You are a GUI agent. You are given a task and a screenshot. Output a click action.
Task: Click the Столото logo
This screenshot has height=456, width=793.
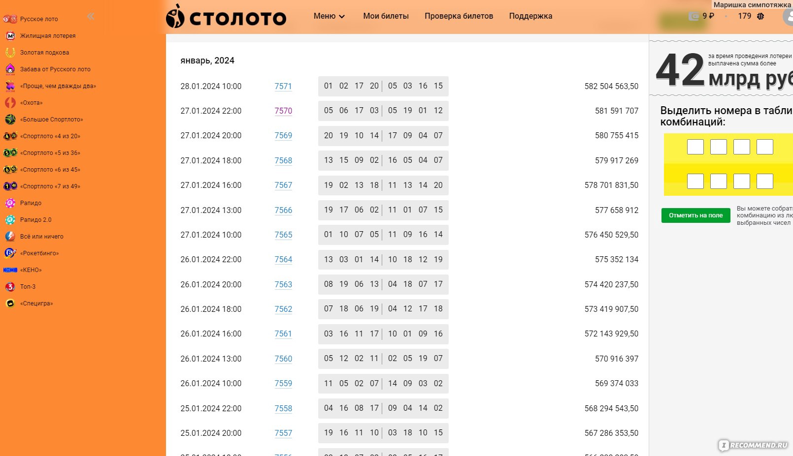pos(226,17)
